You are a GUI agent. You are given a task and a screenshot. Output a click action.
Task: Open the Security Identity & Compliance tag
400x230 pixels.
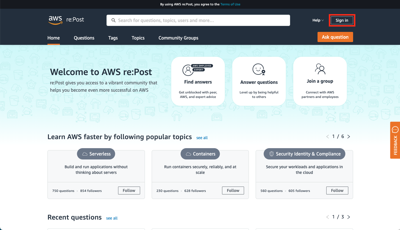[305, 154]
